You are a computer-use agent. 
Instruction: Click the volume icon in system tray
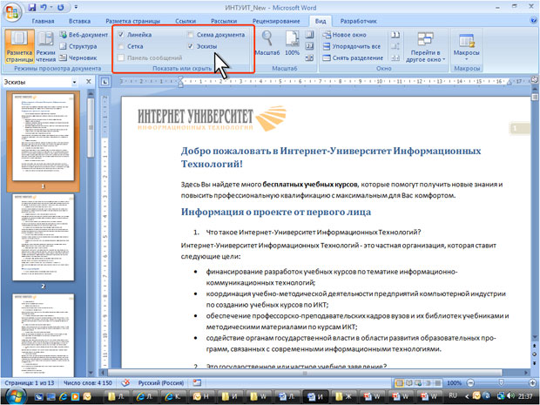510,396
